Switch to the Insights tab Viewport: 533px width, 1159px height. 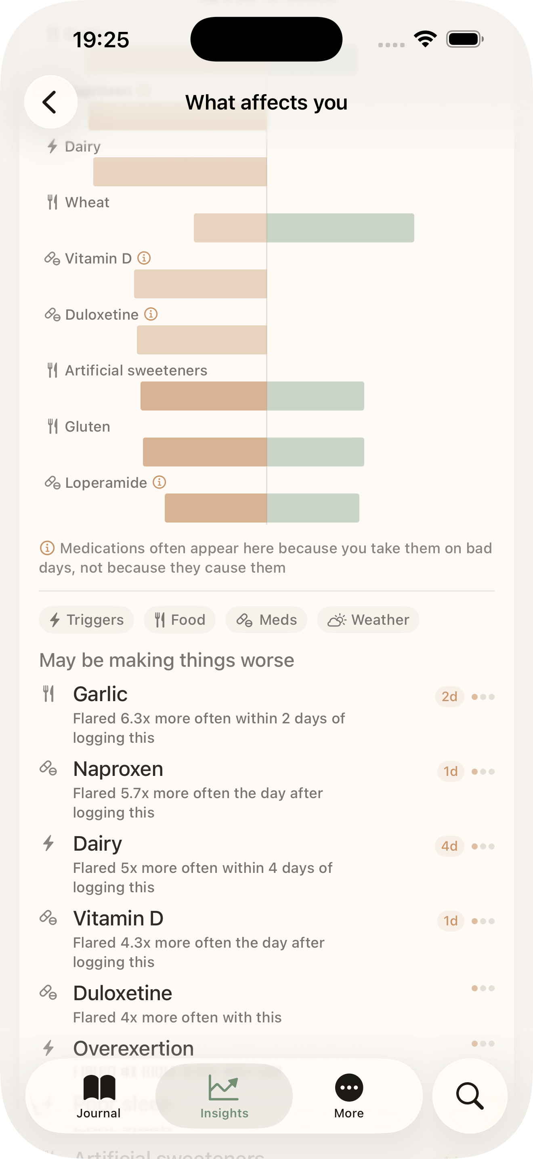(x=224, y=1096)
